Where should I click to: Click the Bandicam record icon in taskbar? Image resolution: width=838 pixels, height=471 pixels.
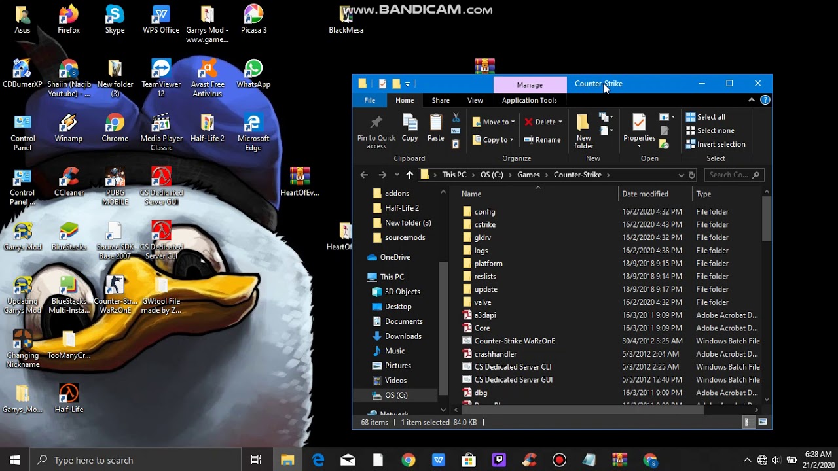[559, 460]
